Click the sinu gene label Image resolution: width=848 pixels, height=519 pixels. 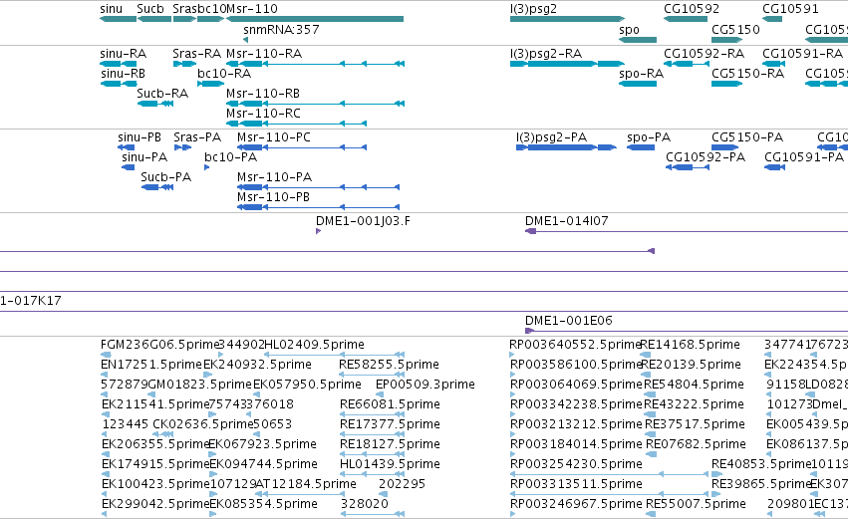pyautogui.click(x=112, y=9)
